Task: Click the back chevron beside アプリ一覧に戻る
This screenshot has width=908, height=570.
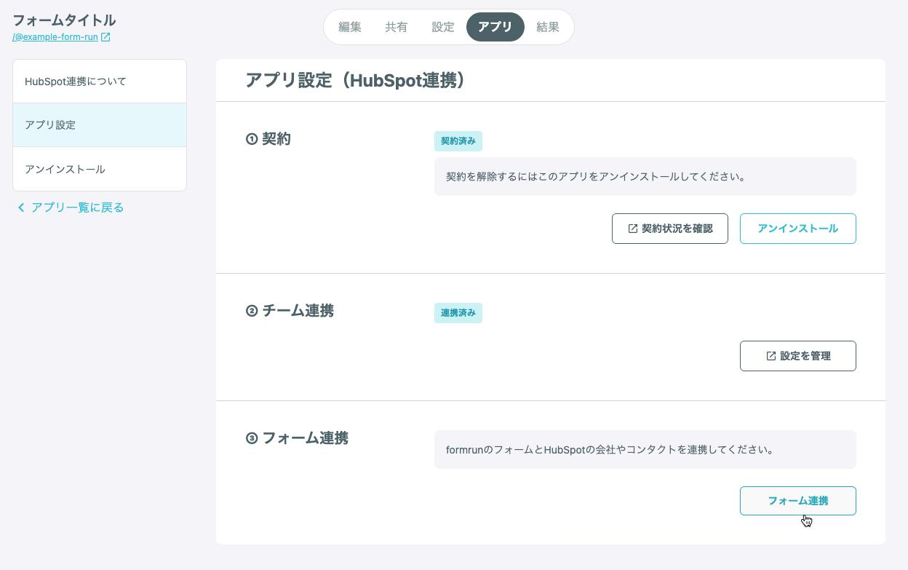Action: click(x=21, y=207)
